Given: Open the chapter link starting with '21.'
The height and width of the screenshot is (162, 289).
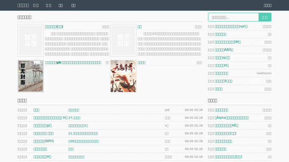Looking at the screenshot, I should coord(83,133).
